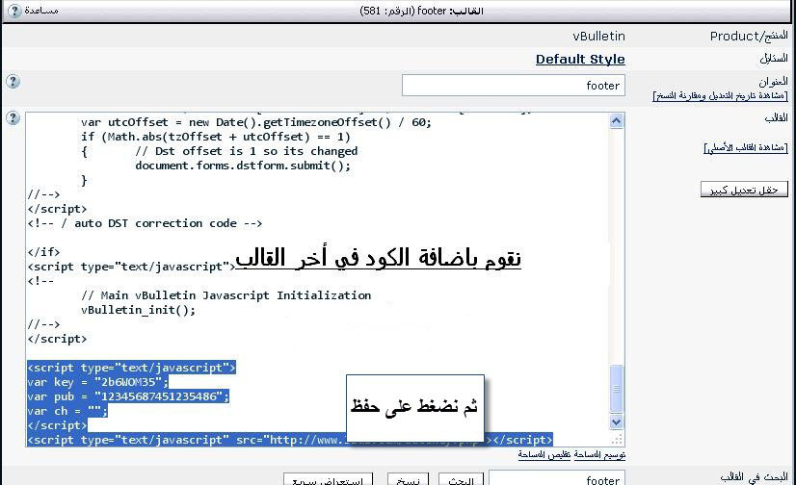Image resolution: width=796 pixels, height=485 pixels.
Task: Open the view original template link
Action: click(746, 147)
